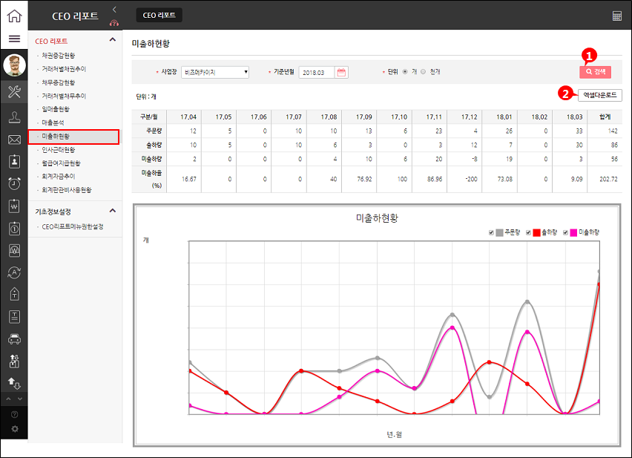Open the won-currency clipboard icon

(15, 206)
